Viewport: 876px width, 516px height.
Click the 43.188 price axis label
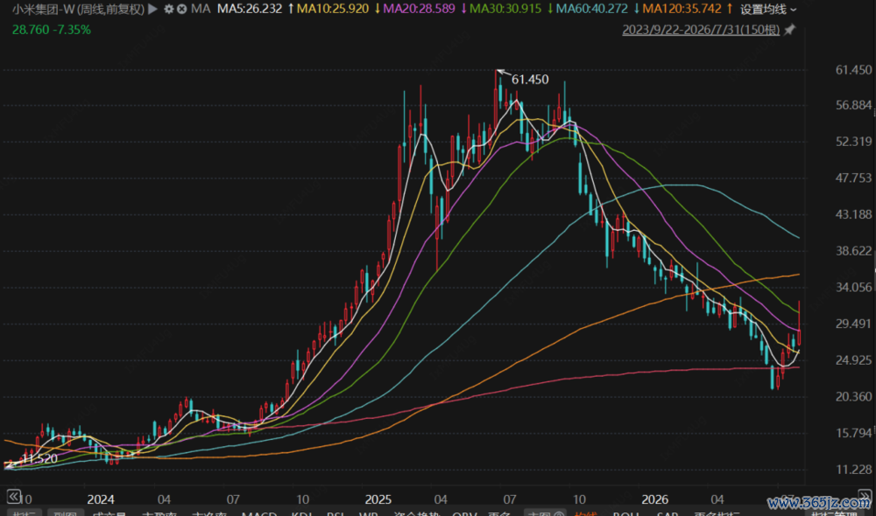click(x=853, y=214)
